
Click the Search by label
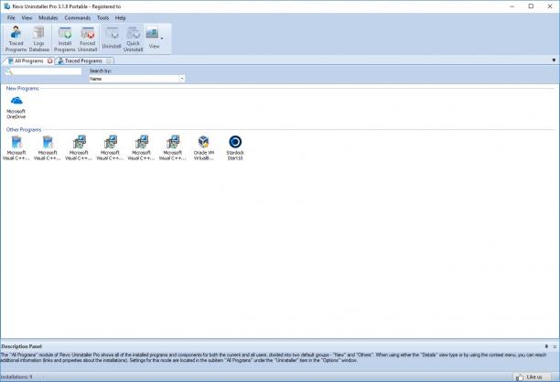(101, 71)
